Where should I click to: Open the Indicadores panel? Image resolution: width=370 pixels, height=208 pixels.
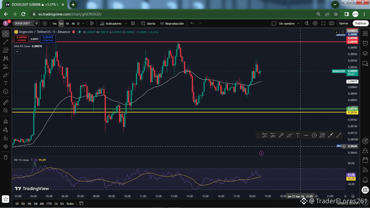click(111, 24)
